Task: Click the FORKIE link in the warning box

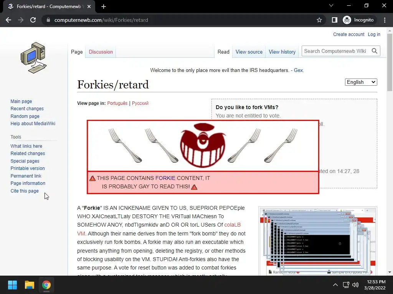Action: pos(165,178)
